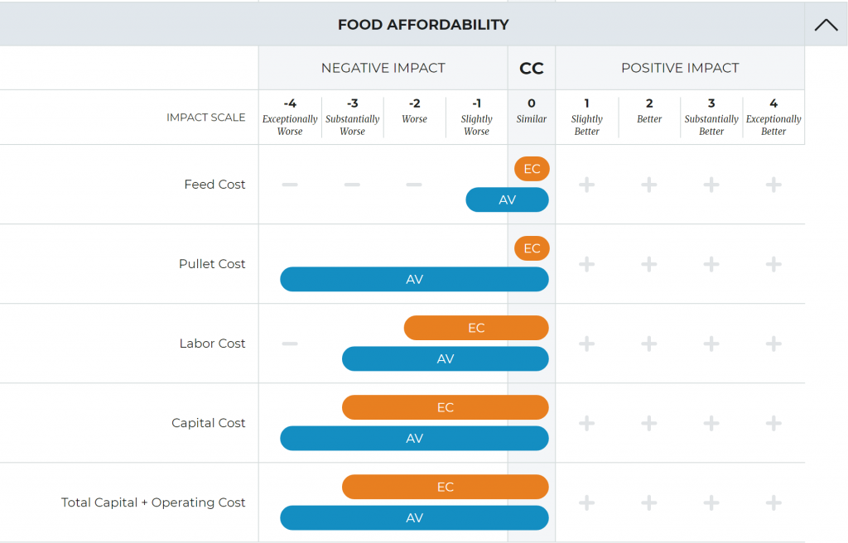Click the Negative Impact column header
The width and height of the screenshot is (848, 543).
tap(383, 69)
